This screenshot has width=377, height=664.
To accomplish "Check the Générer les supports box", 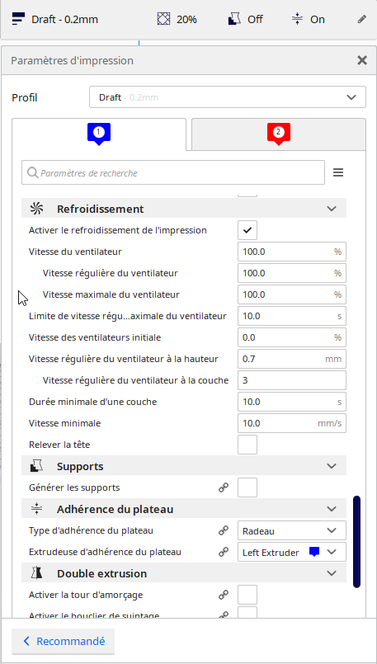I will click(x=247, y=487).
